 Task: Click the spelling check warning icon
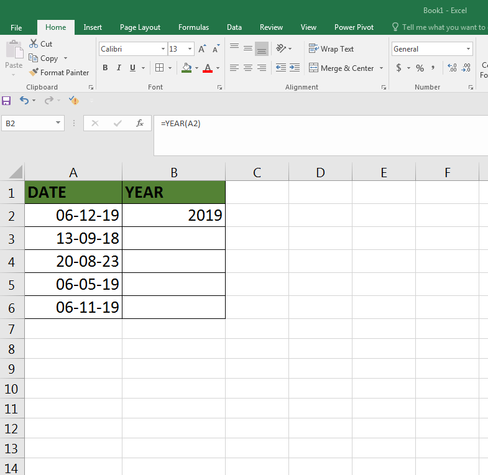click(x=74, y=100)
